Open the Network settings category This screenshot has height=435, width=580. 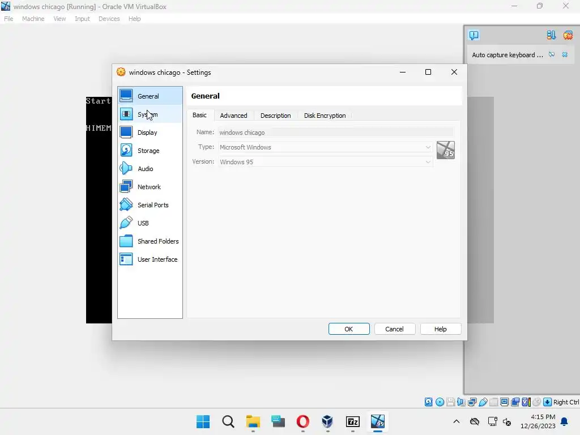click(150, 187)
